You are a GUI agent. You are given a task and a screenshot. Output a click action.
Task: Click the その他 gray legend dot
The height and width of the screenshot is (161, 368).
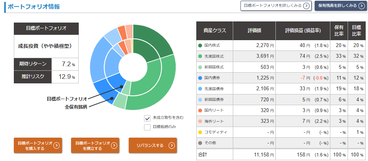[x=200, y=143]
